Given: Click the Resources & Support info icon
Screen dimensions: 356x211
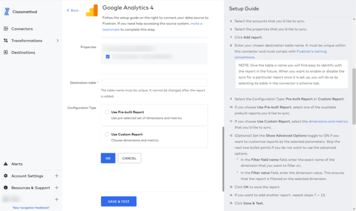Looking at the screenshot, I should pos(6,188).
